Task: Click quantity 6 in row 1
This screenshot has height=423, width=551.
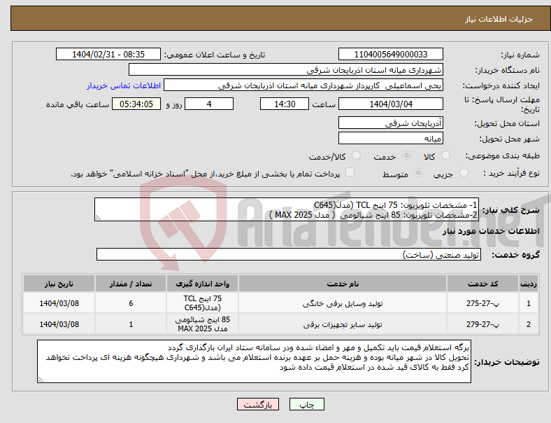Action: pos(131,303)
